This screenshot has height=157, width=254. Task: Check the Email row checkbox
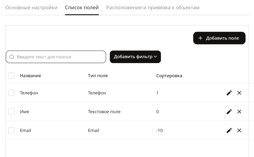pyautogui.click(x=11, y=131)
